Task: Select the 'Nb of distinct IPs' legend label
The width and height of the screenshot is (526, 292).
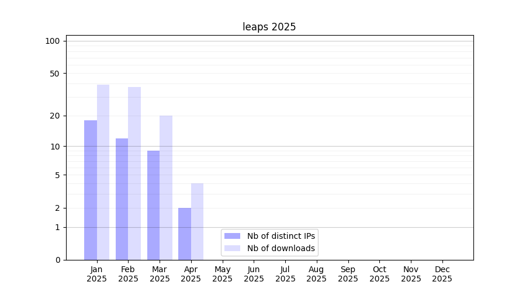Action: pyautogui.click(x=281, y=236)
